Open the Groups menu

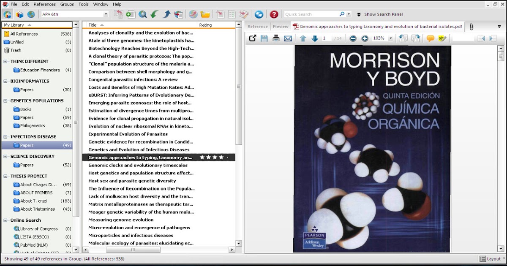point(67,4)
